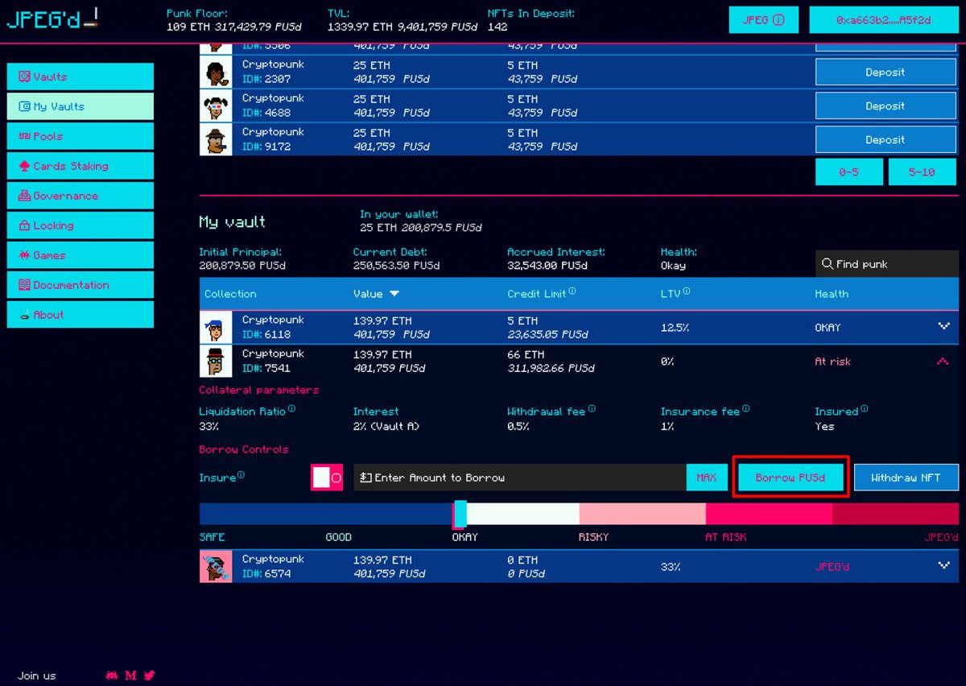Click the info icon beside Insurance fee
The width and height of the screenshot is (966, 686).
(746, 409)
